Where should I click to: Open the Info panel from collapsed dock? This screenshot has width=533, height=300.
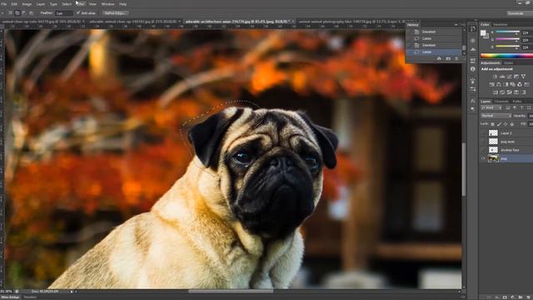tap(472, 69)
